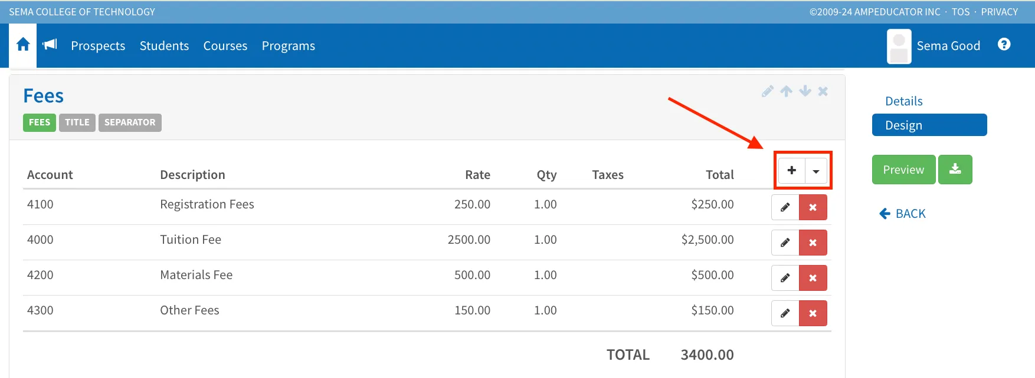Click the Description column header

point(192,175)
